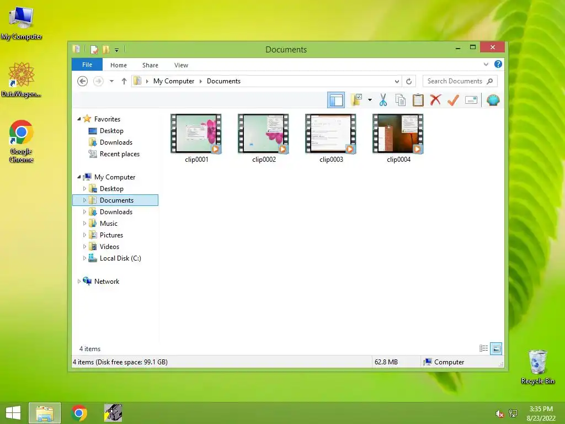Viewport: 565px width, 424px height.
Task: Collapse the Favorites group
Action: (x=79, y=119)
